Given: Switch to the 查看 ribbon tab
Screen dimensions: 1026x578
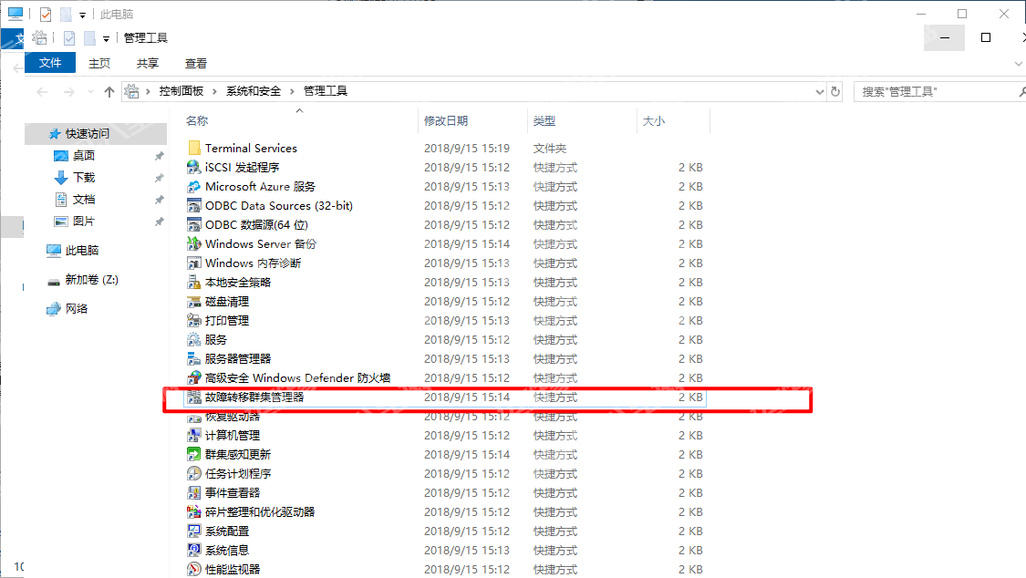Looking at the screenshot, I should tap(196, 63).
